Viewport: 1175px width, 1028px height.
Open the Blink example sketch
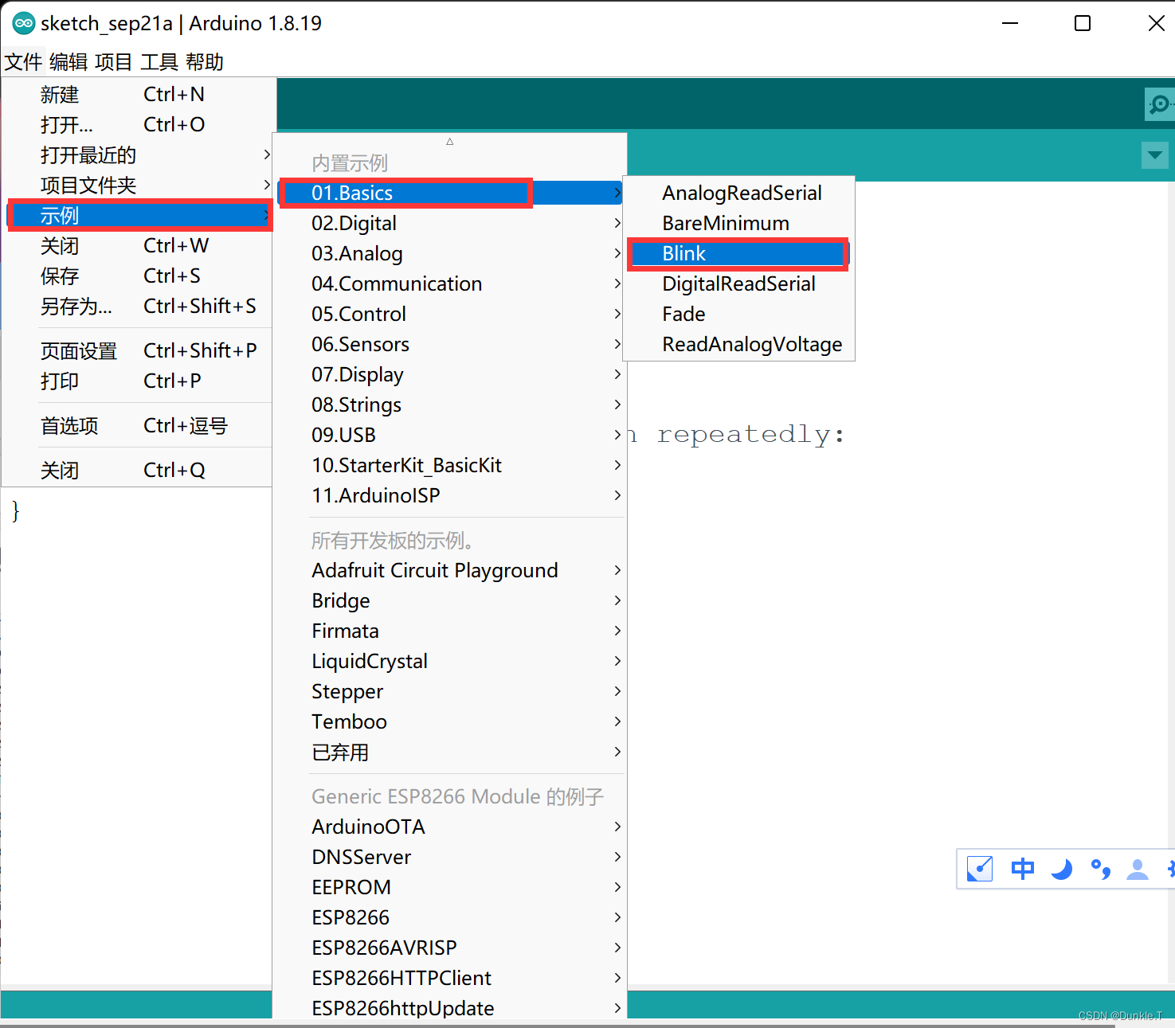point(739,253)
